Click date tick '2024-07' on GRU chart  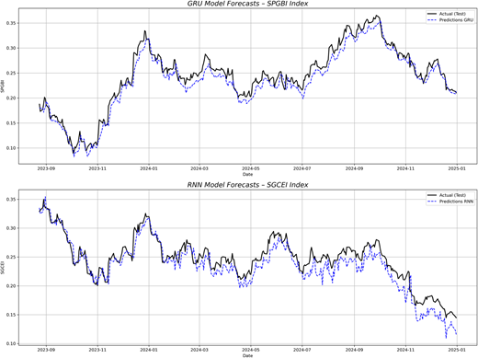coord(302,168)
